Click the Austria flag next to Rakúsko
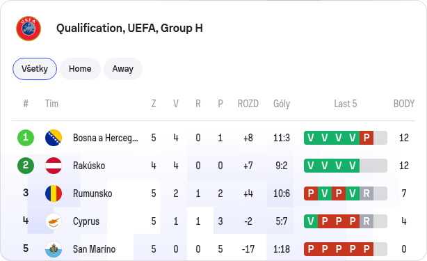The image size is (427, 261). [x=54, y=166]
